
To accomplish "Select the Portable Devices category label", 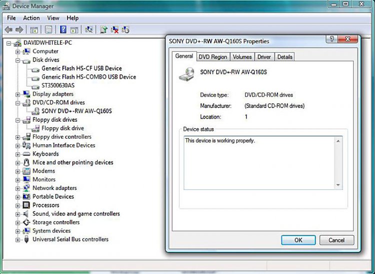I will tap(53, 196).
